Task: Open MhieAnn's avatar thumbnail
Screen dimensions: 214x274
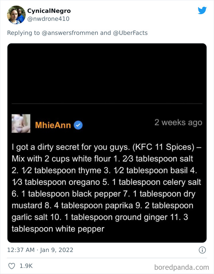Action: [x=21, y=123]
